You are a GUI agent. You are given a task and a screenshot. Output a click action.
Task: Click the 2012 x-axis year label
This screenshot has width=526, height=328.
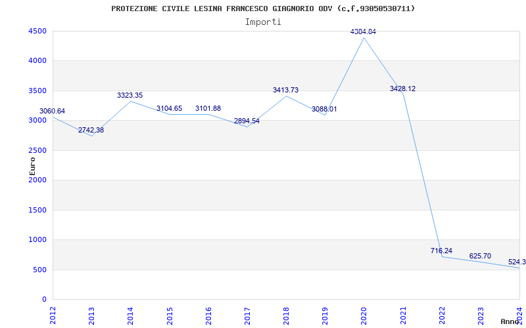(53, 316)
